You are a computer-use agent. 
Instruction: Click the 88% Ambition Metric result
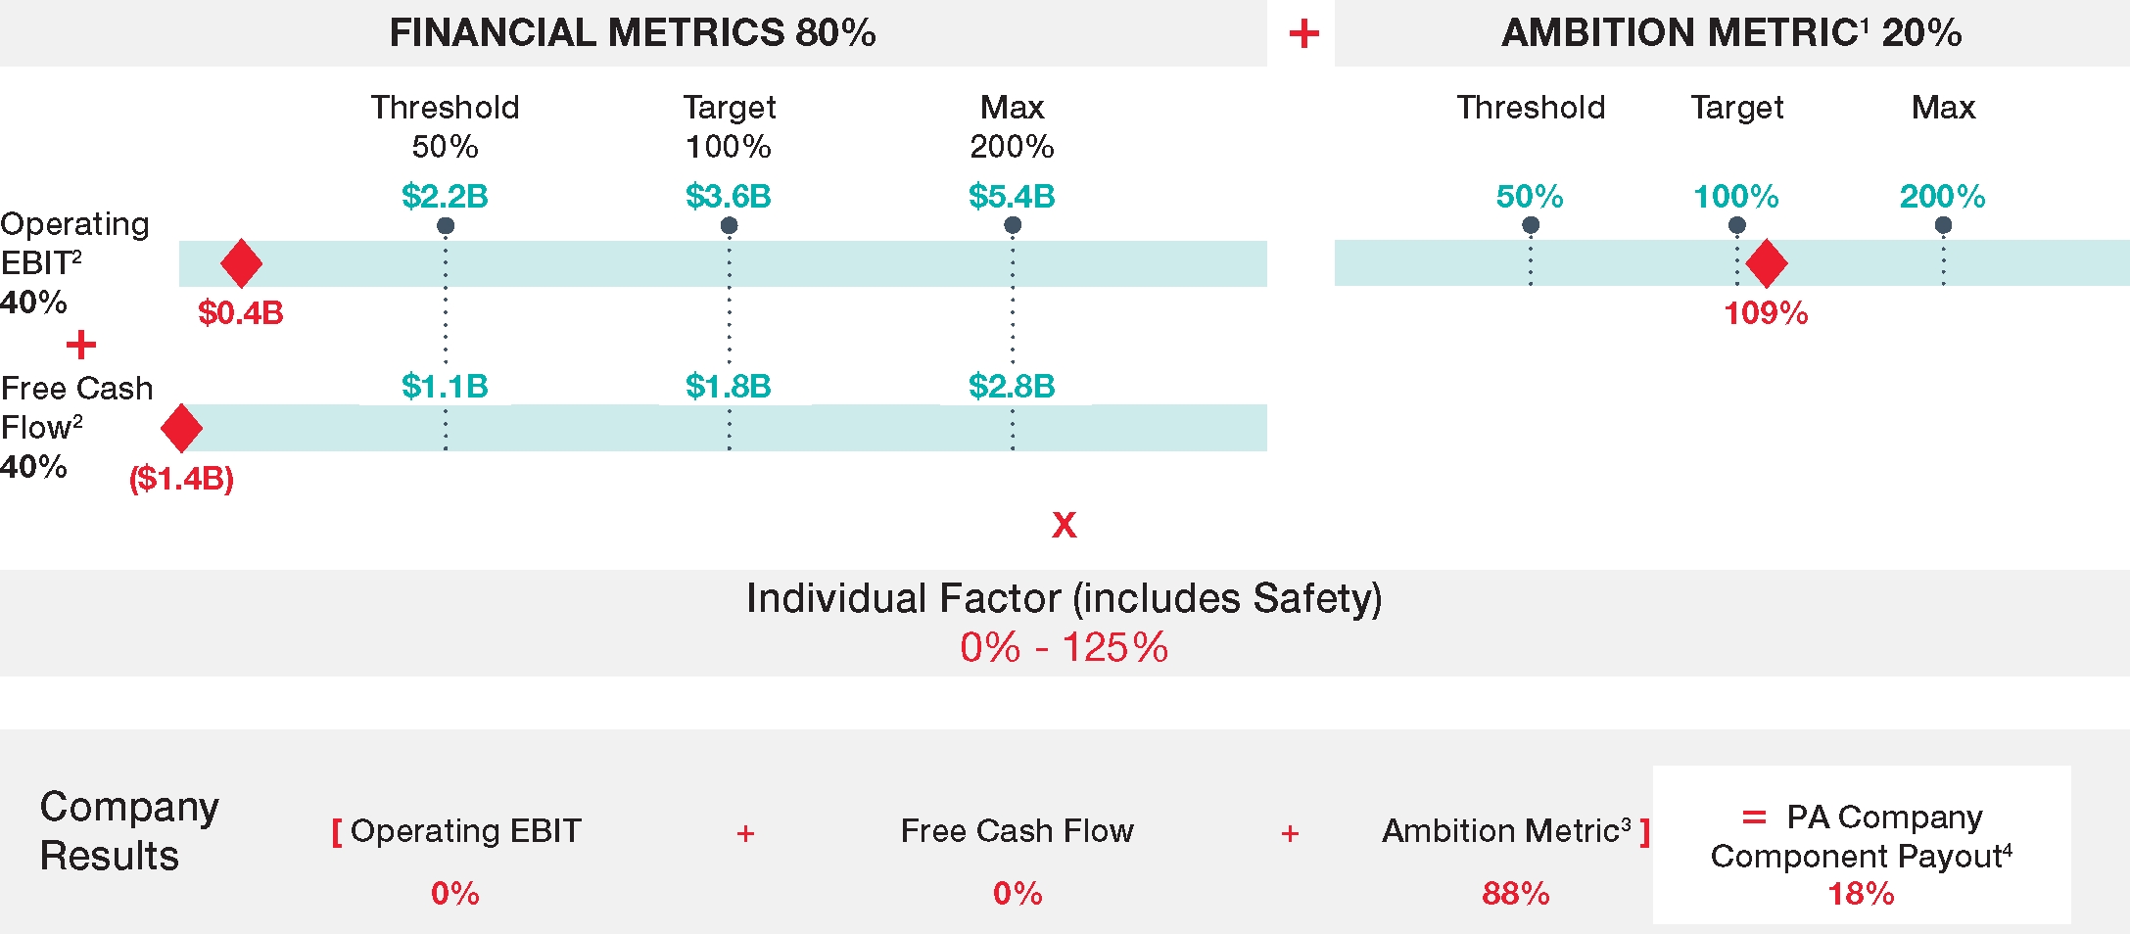coord(1515,894)
